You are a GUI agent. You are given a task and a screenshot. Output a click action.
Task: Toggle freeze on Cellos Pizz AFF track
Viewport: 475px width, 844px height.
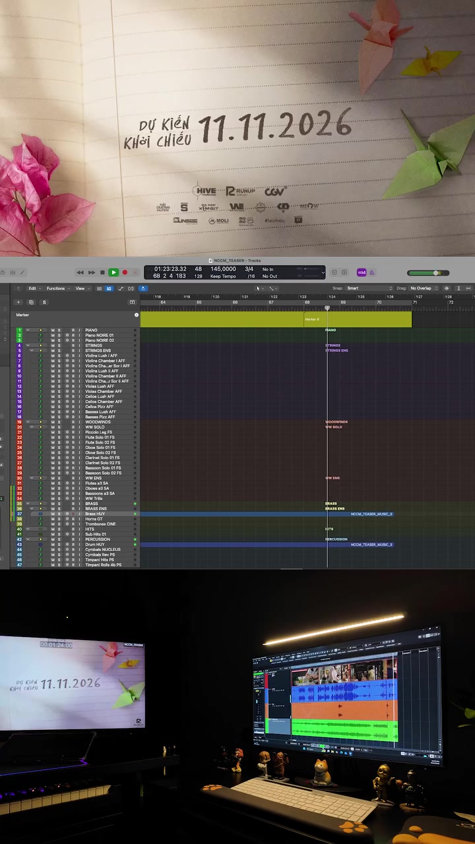point(67,407)
